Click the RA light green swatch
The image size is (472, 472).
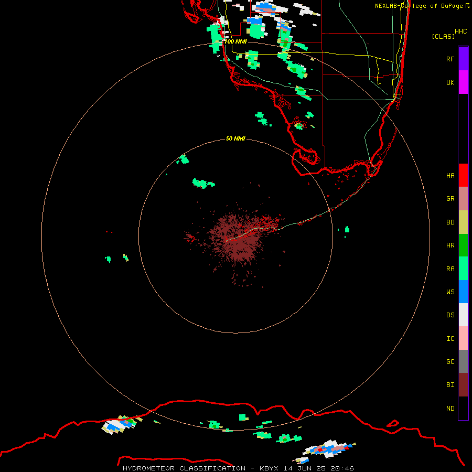(463, 269)
